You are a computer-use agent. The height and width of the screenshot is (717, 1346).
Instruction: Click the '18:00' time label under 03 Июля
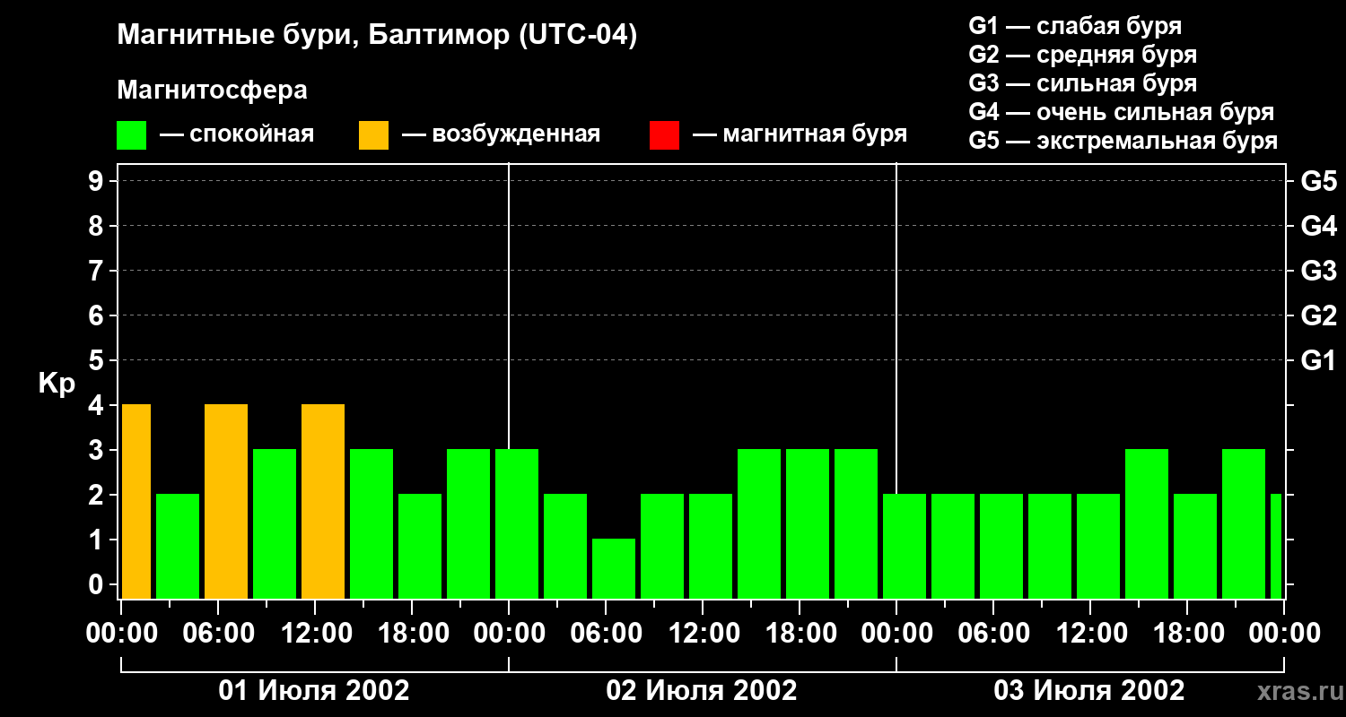pos(1187,634)
